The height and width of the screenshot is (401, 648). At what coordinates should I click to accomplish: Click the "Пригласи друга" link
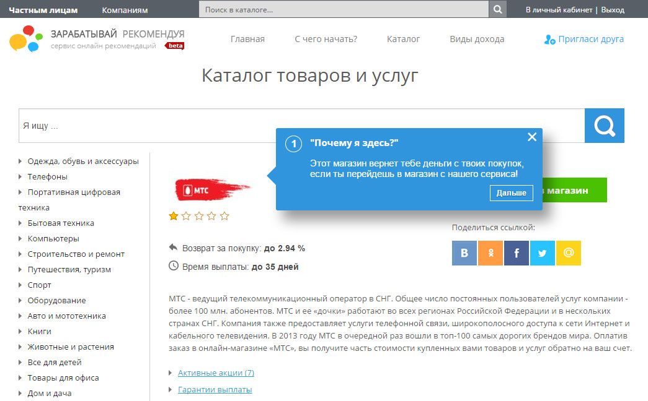590,39
